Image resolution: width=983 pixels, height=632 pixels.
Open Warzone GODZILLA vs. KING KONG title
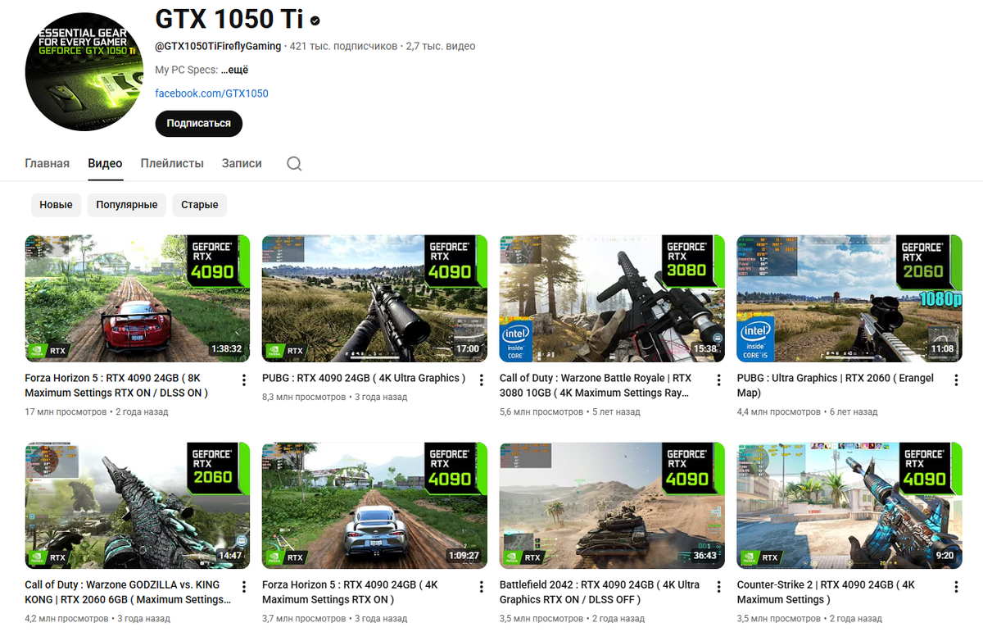tap(128, 593)
